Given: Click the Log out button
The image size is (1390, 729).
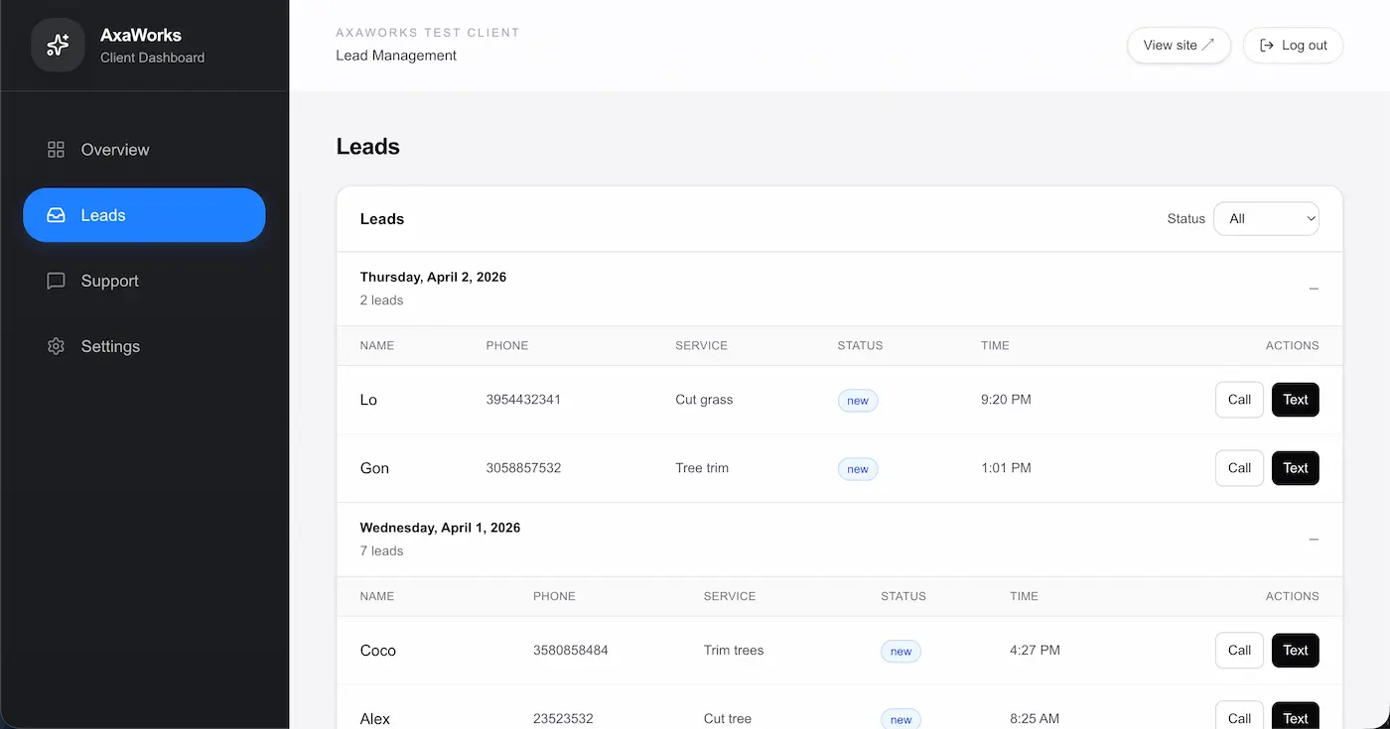Looking at the screenshot, I should [x=1293, y=45].
